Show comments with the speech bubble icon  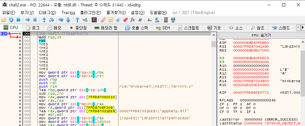111,20
